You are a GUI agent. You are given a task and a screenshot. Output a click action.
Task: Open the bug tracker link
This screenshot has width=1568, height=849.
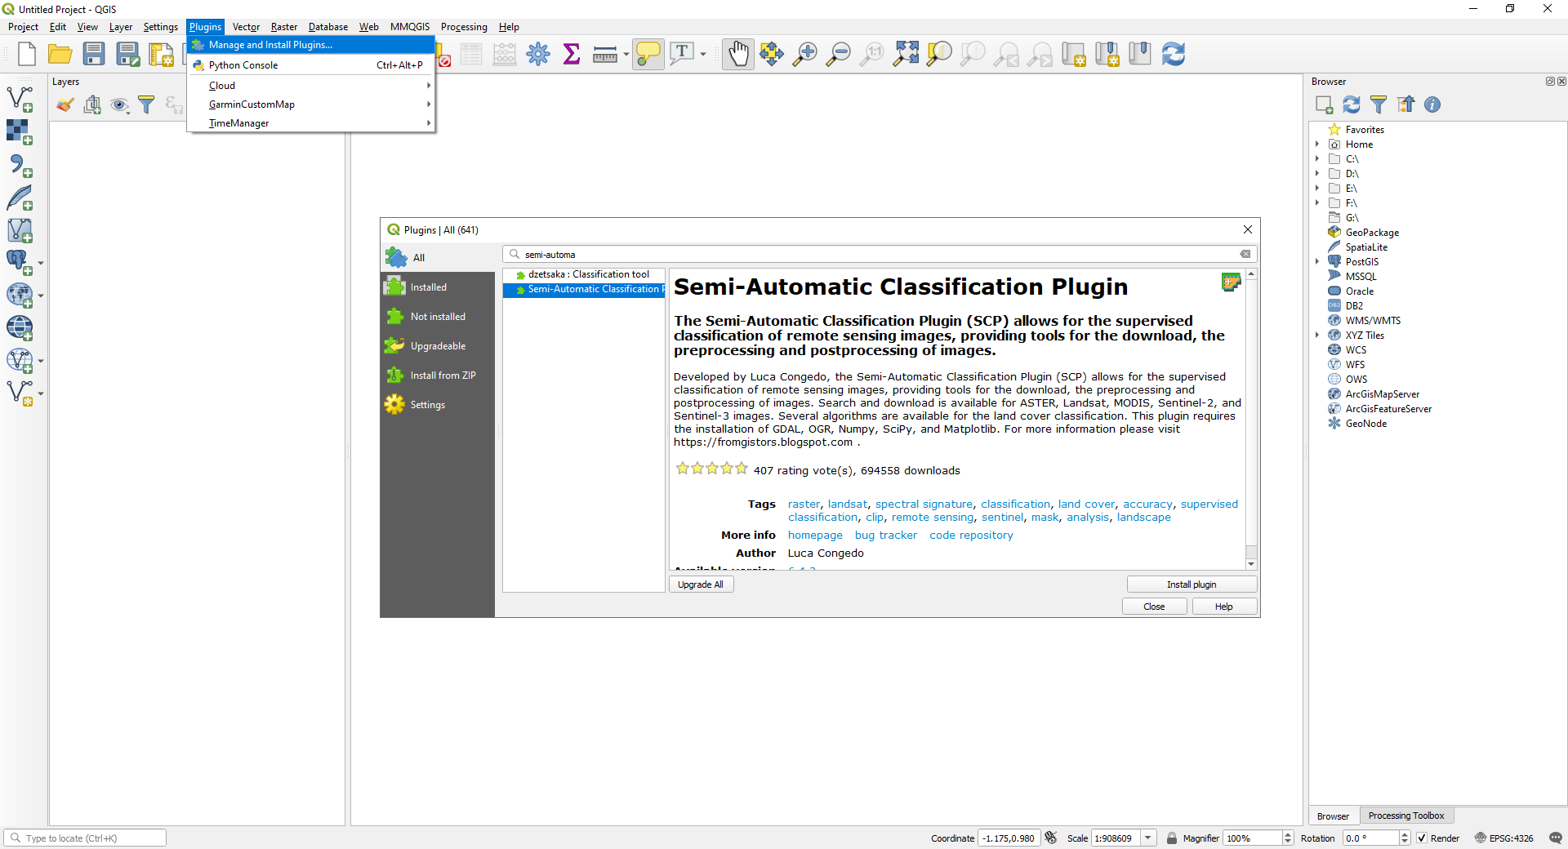click(886, 535)
